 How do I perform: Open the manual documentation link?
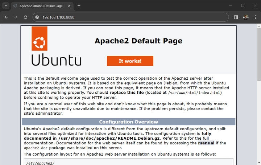point(206,143)
